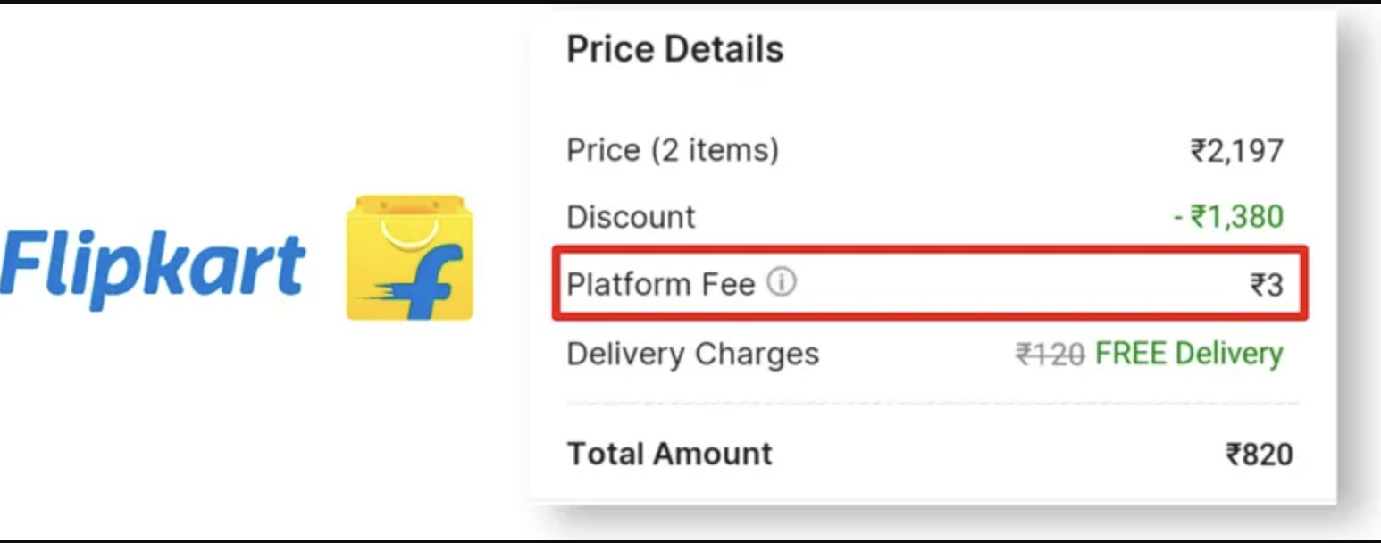Click the green -₹1,380 discount amount

[x=1227, y=217]
